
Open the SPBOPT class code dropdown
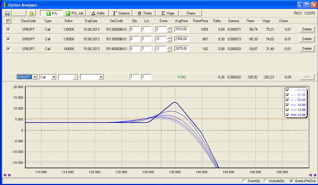click(x=35, y=77)
